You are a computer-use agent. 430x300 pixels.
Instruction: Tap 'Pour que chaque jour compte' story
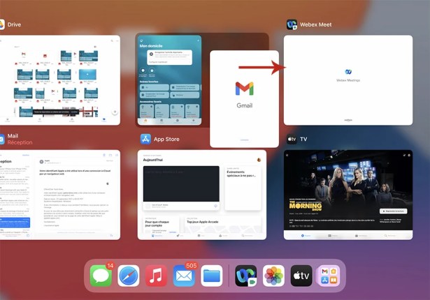coord(161,225)
